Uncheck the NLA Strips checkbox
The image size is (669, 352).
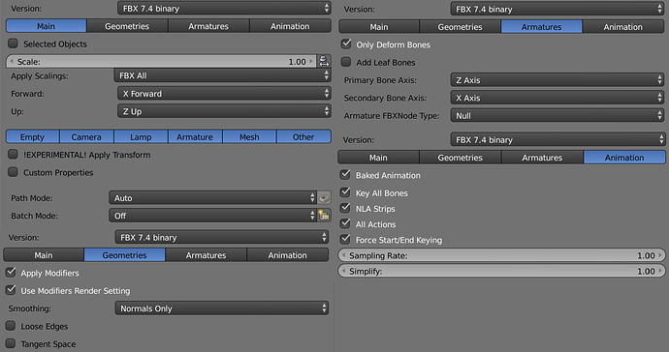tap(345, 208)
